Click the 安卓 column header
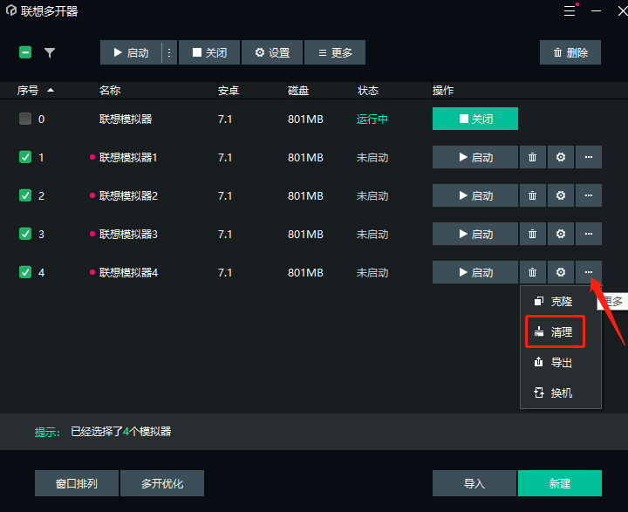 coord(229,91)
